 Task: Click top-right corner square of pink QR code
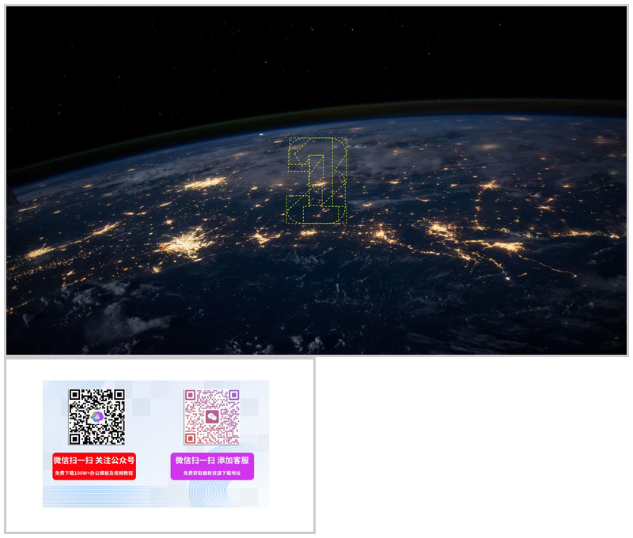233,395
